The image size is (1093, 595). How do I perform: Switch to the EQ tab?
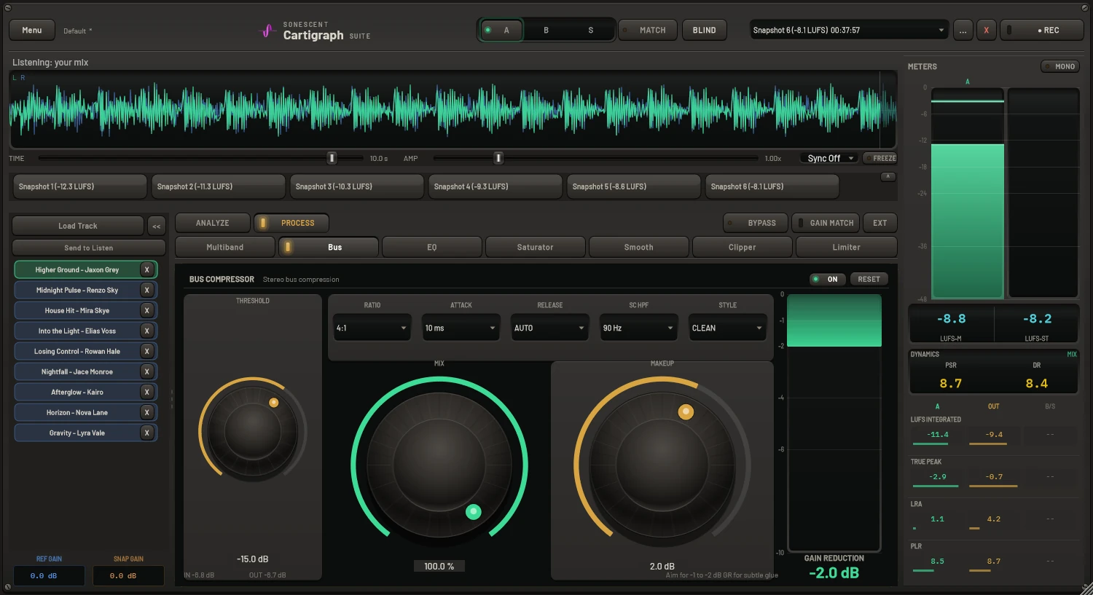(431, 247)
